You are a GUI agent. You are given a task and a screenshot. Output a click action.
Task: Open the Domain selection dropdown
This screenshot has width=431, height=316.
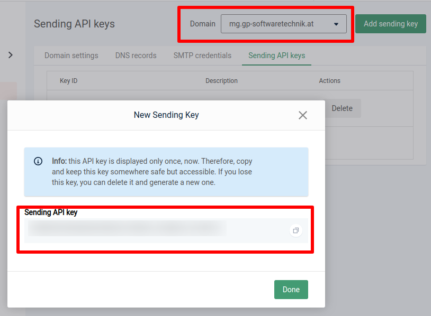[283, 24]
